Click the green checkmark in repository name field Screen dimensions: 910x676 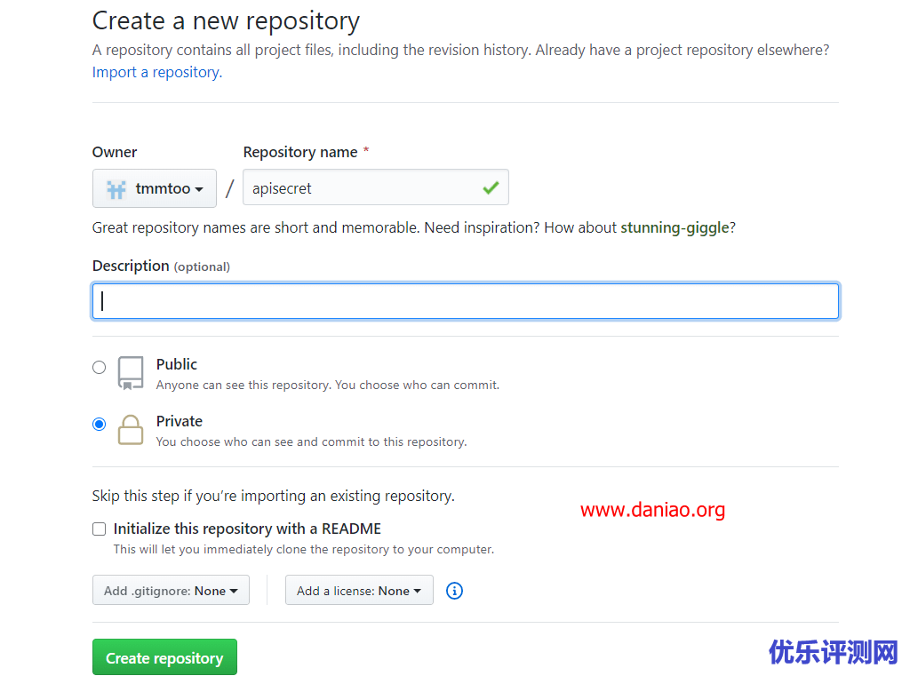491,187
